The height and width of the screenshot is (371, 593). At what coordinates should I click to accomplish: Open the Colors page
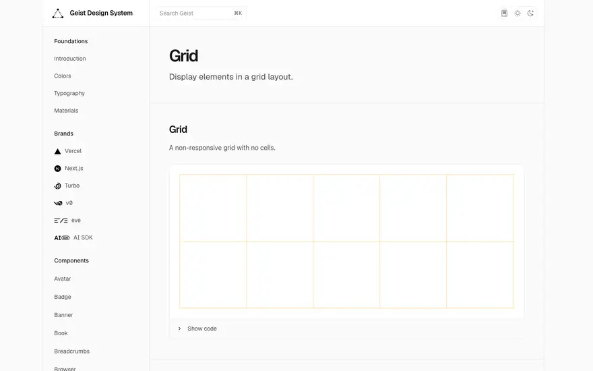click(x=63, y=76)
